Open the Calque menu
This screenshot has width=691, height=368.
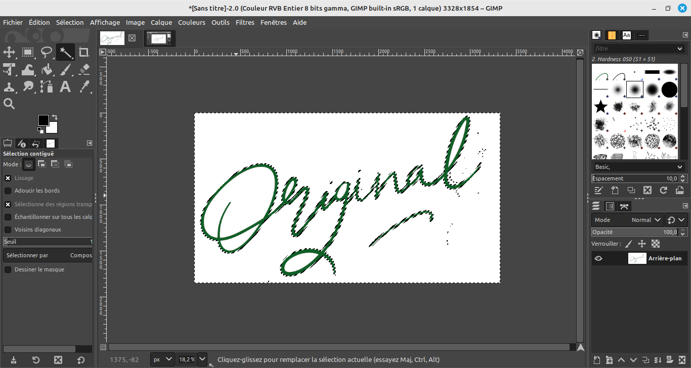click(x=161, y=22)
